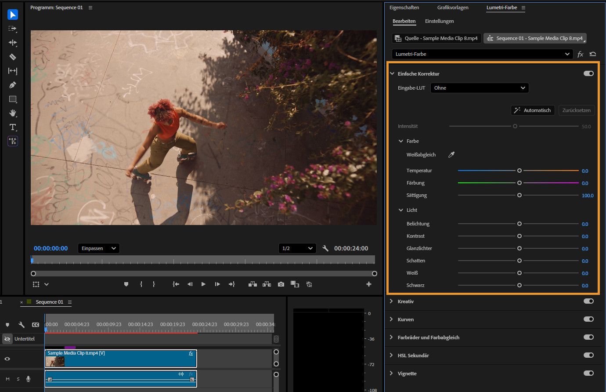Image resolution: width=606 pixels, height=392 pixels.
Task: Disable the Vignette section switch
Action: (588, 373)
